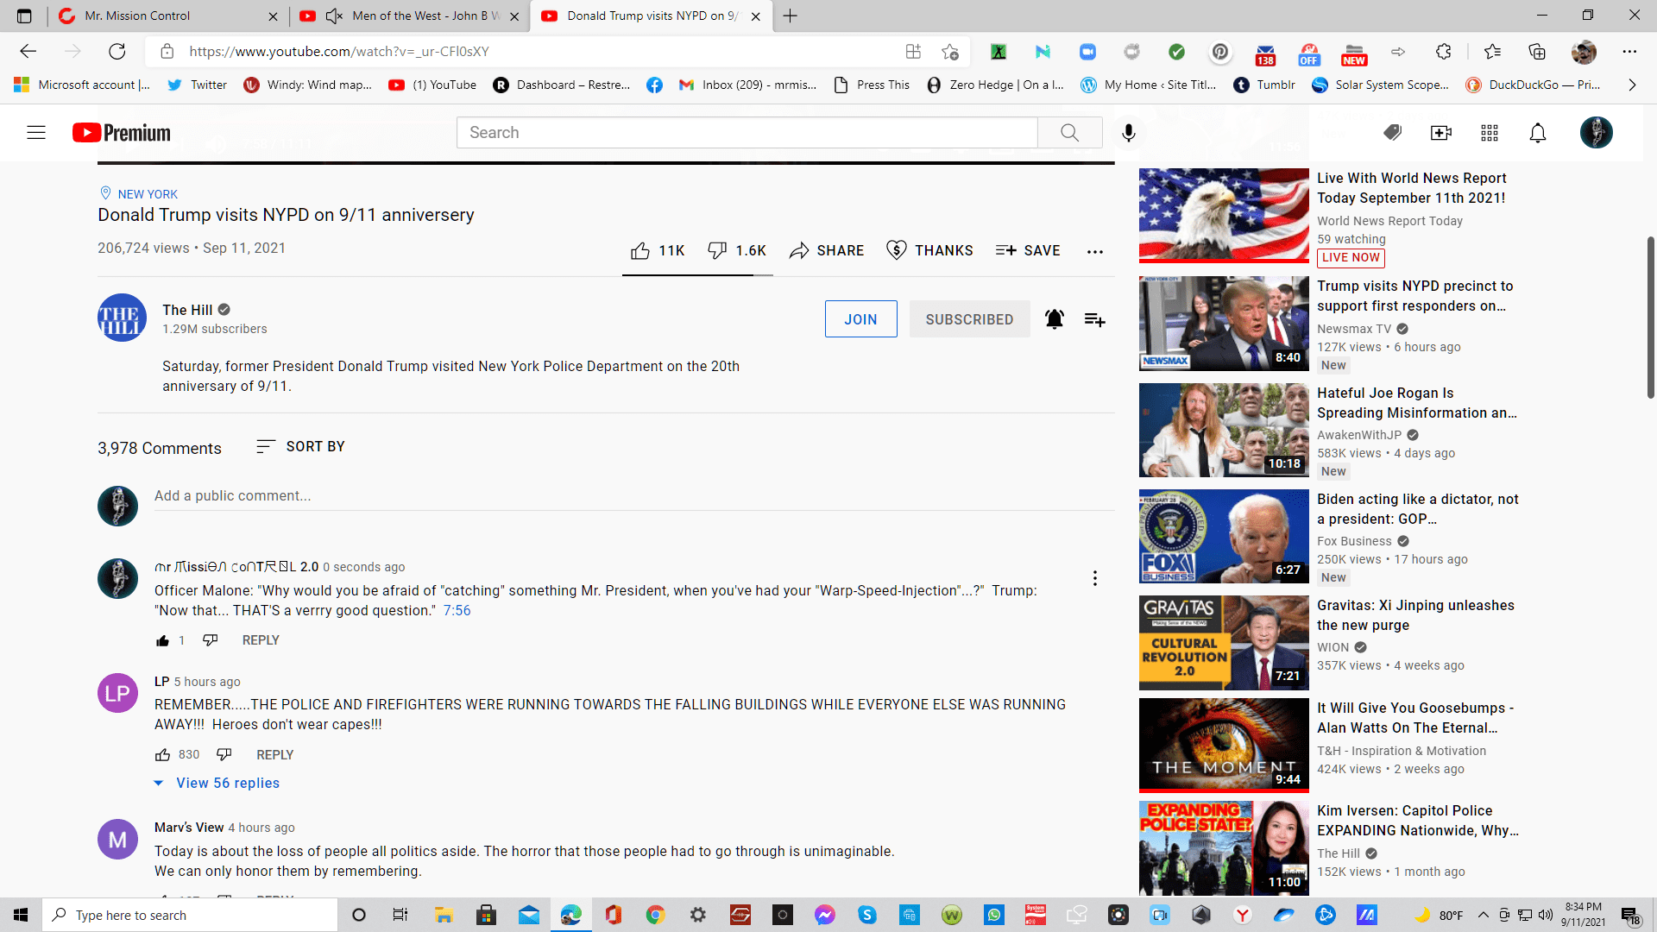Click the Create video camera icon
The width and height of the screenshot is (1657, 932).
coord(1440,133)
